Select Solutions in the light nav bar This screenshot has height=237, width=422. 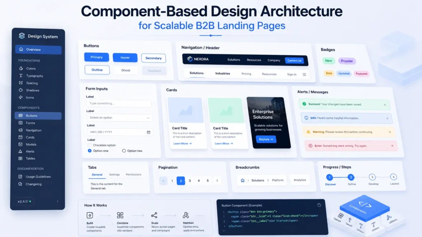click(x=197, y=73)
